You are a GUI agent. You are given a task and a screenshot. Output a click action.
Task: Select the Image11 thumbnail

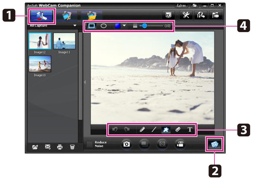tap(65, 41)
